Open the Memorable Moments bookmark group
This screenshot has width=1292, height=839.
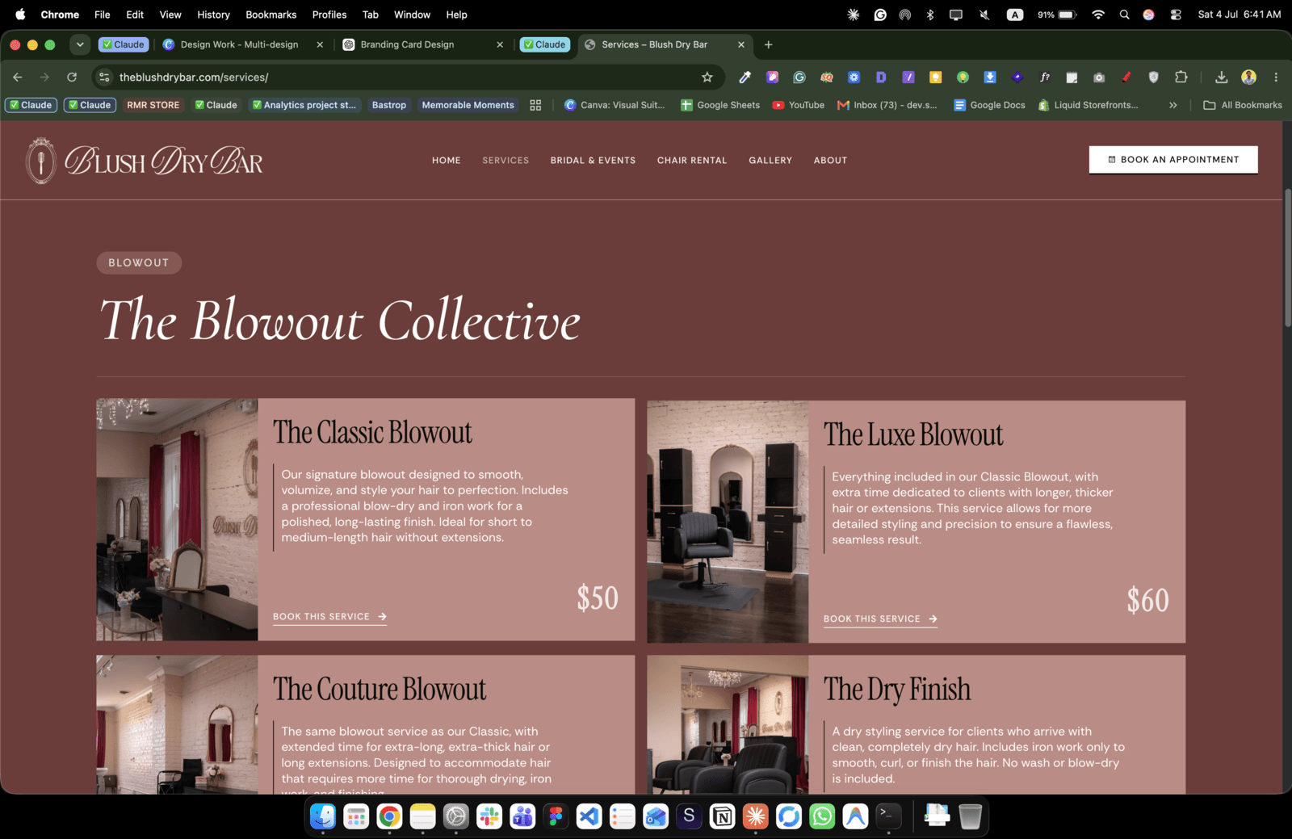tap(468, 105)
